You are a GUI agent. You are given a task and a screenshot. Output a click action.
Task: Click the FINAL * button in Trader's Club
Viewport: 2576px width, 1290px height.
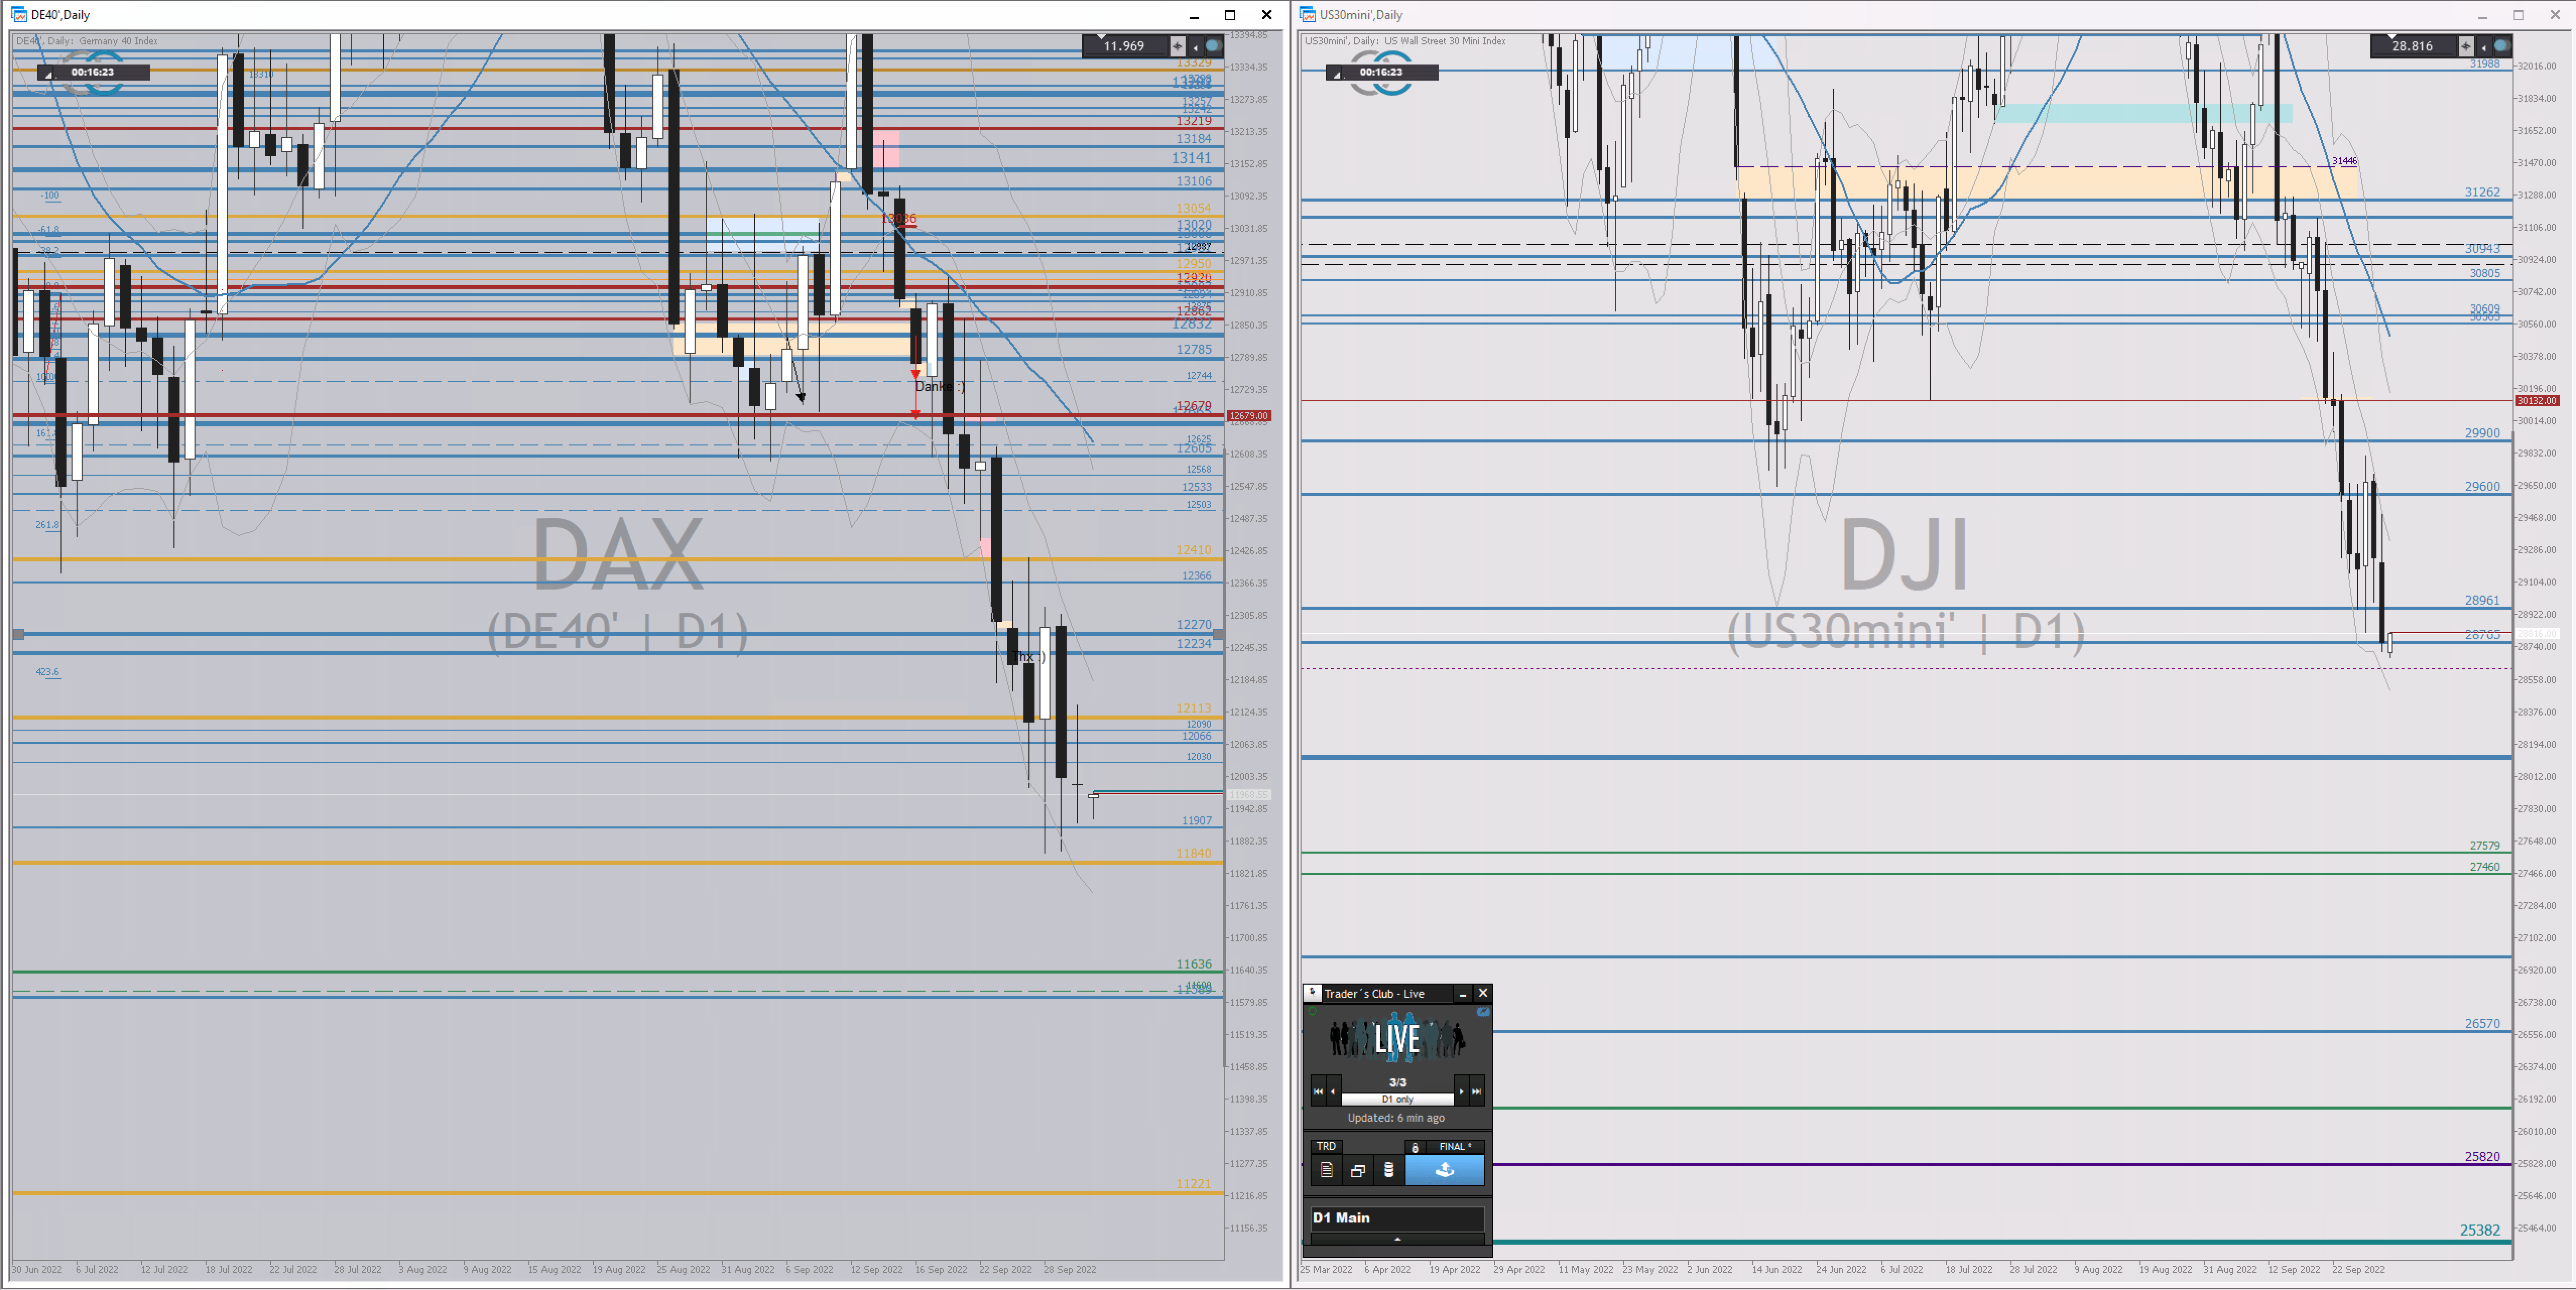1455,1147
